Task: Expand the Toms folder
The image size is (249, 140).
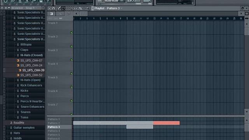Action: coord(24,117)
